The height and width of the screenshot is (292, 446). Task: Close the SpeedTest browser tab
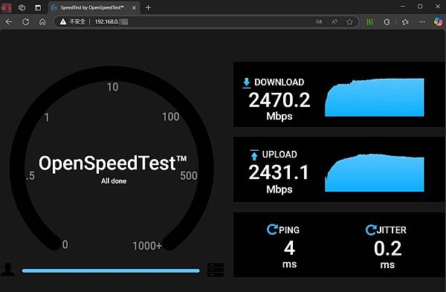[x=134, y=8]
